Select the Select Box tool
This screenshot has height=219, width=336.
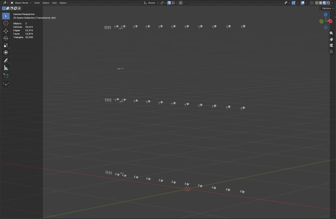tap(6, 16)
